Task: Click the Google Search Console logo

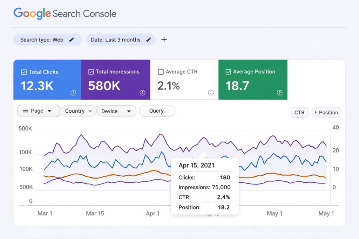Action: (65, 14)
